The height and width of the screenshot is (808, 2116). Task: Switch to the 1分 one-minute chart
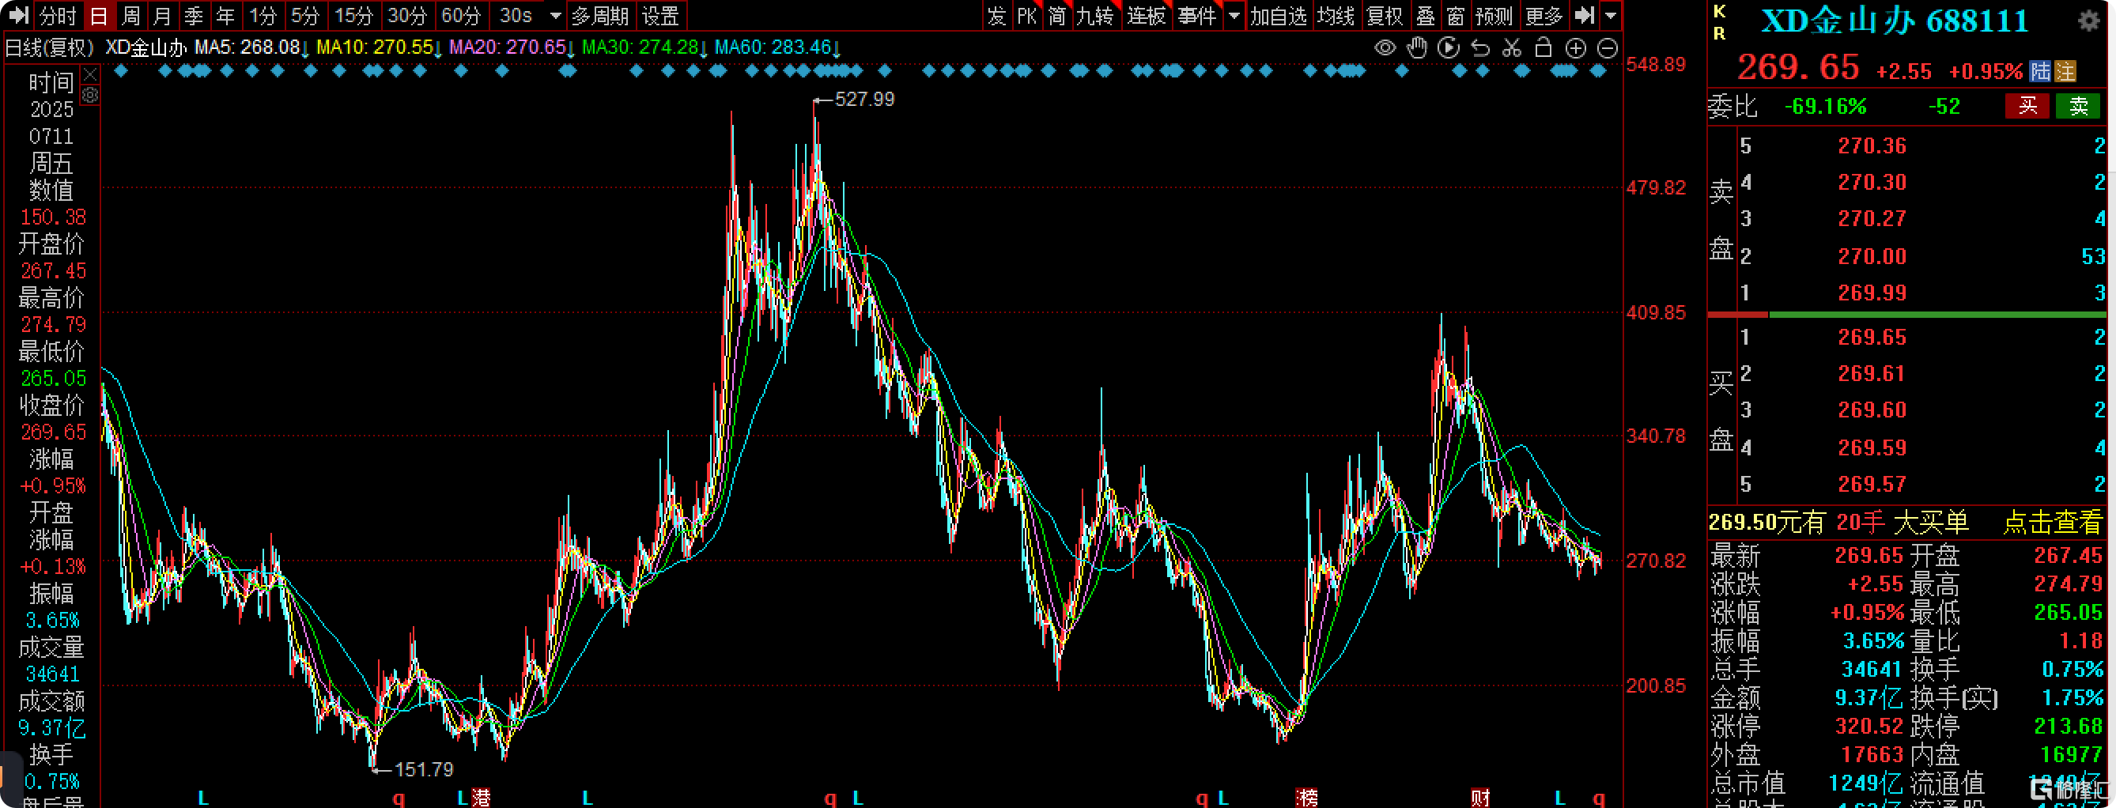tap(263, 15)
